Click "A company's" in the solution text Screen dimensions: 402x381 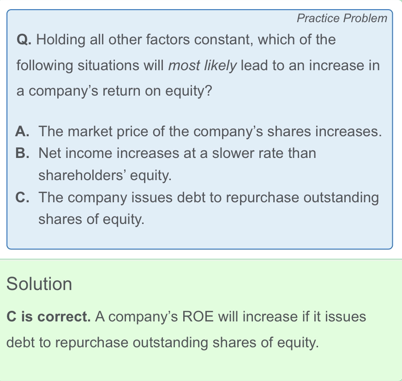click(137, 317)
